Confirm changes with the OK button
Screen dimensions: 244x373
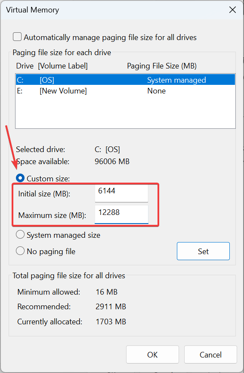point(152,354)
